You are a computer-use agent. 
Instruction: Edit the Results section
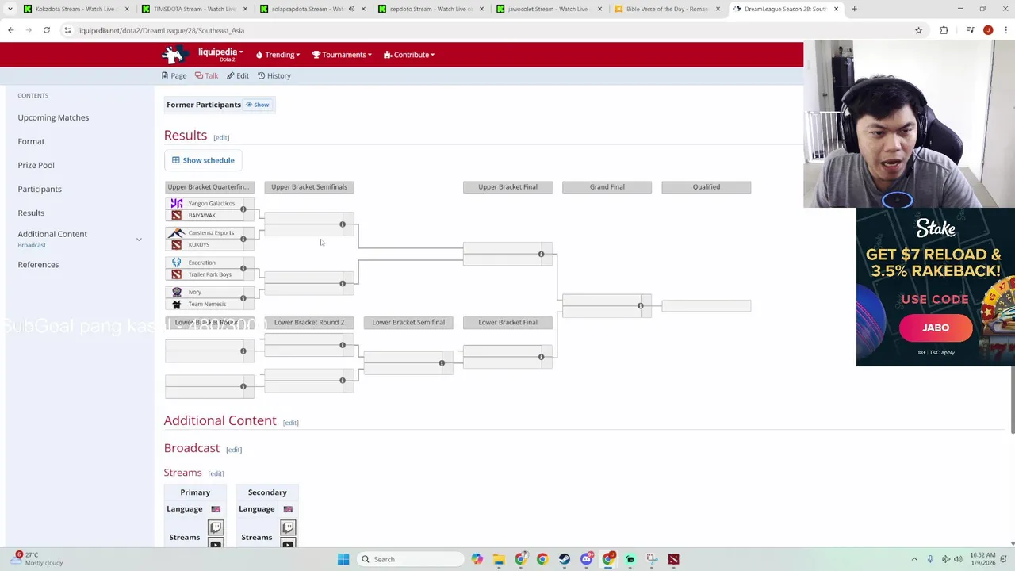(x=221, y=137)
